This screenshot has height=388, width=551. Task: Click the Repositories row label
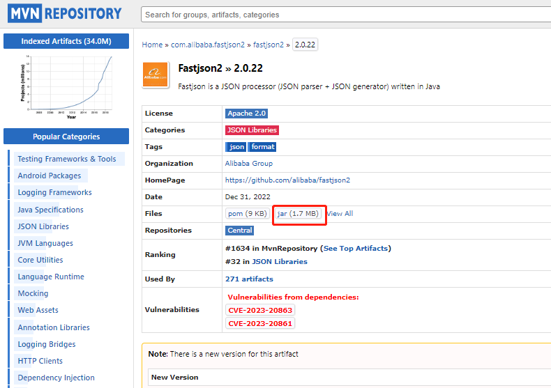[168, 231]
